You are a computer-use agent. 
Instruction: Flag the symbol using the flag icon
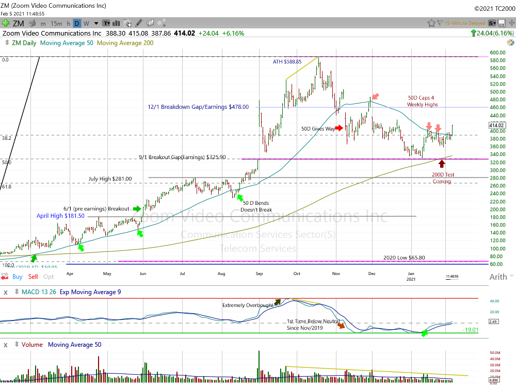pos(440,23)
